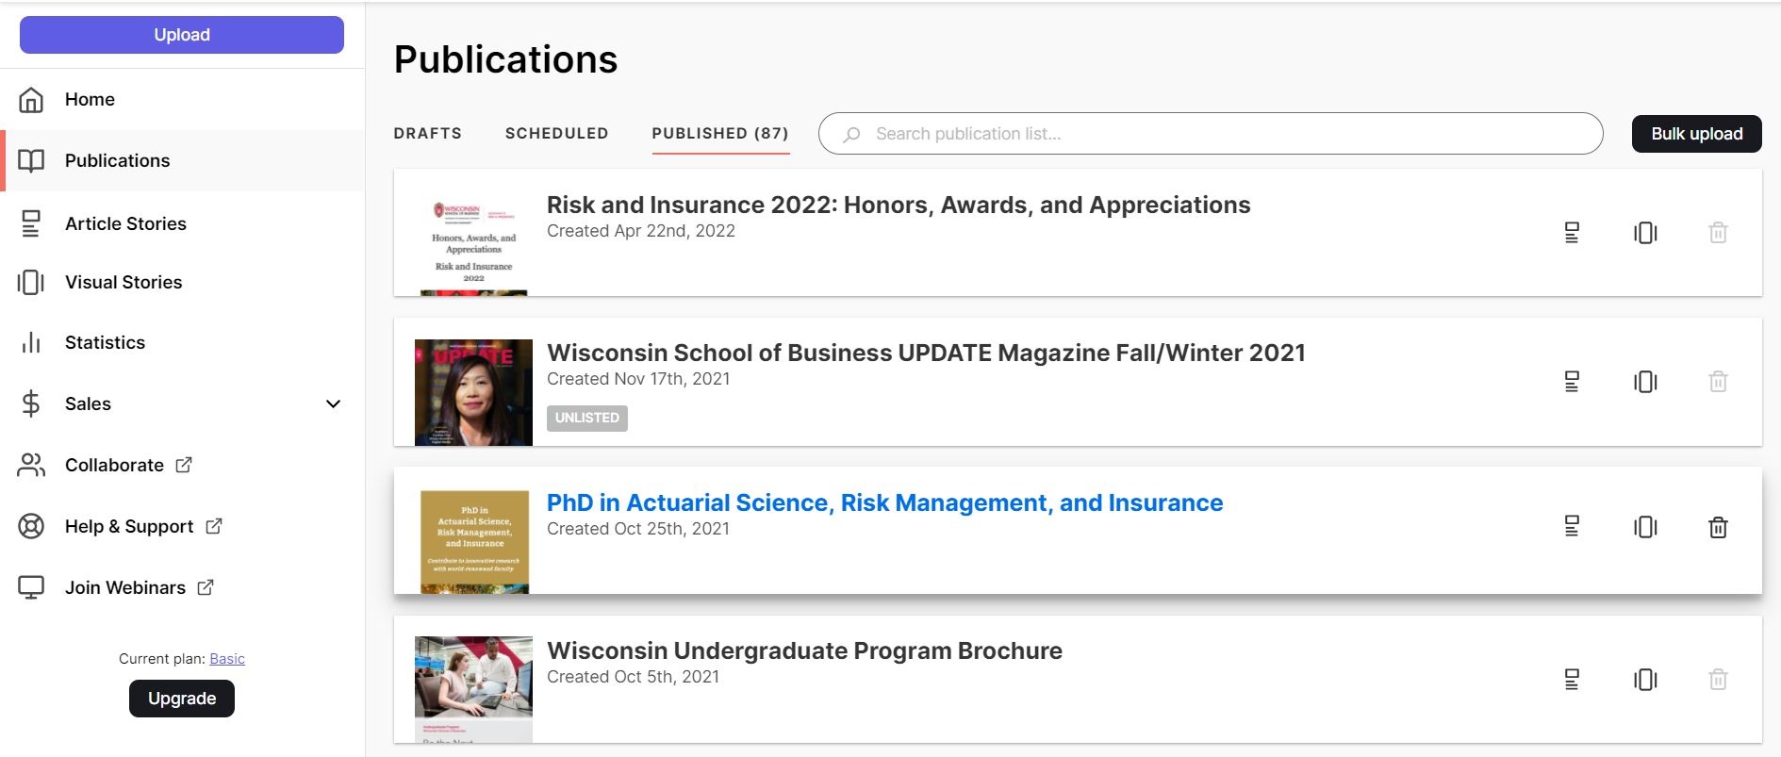The image size is (1781, 757).
Task: Open the Basic plan link
Action: click(x=227, y=659)
